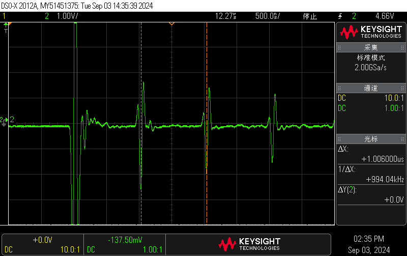Click the rising edge trigger icon

pyautogui.click(x=340, y=16)
